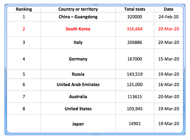Select the ranking 6 cell

(x=24, y=85)
